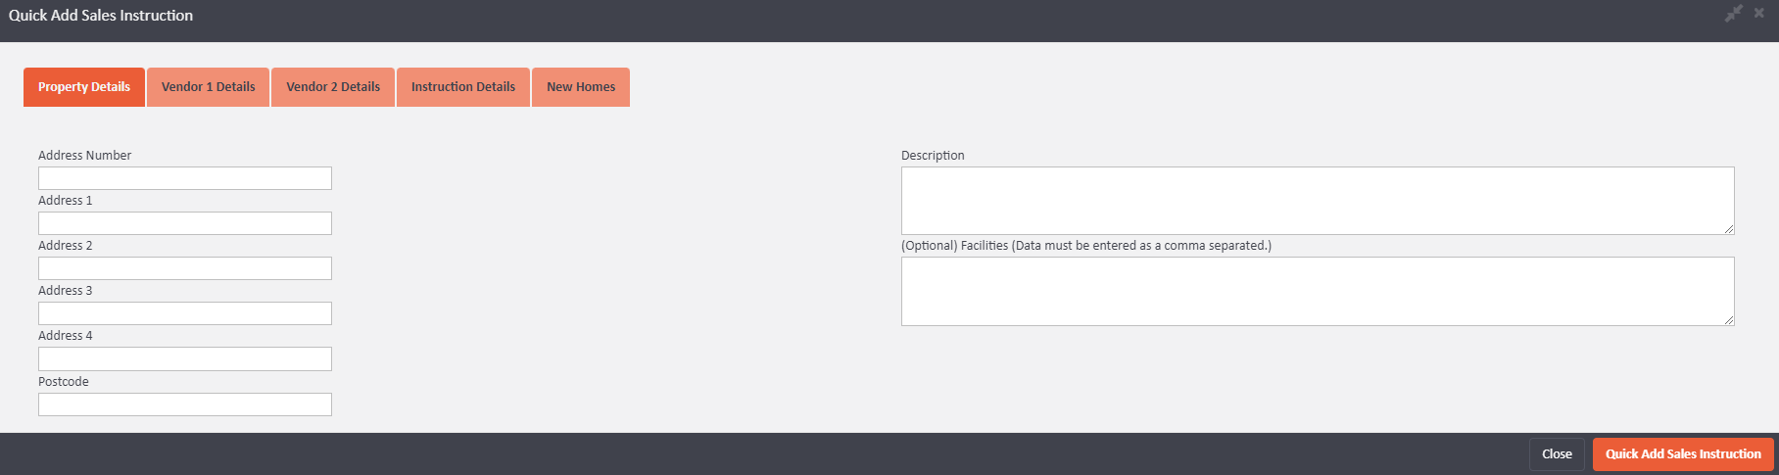The image size is (1779, 475).
Task: Select the Instruction Details tab
Action: tap(463, 87)
